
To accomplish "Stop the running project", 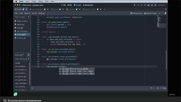I will point(141,5).
